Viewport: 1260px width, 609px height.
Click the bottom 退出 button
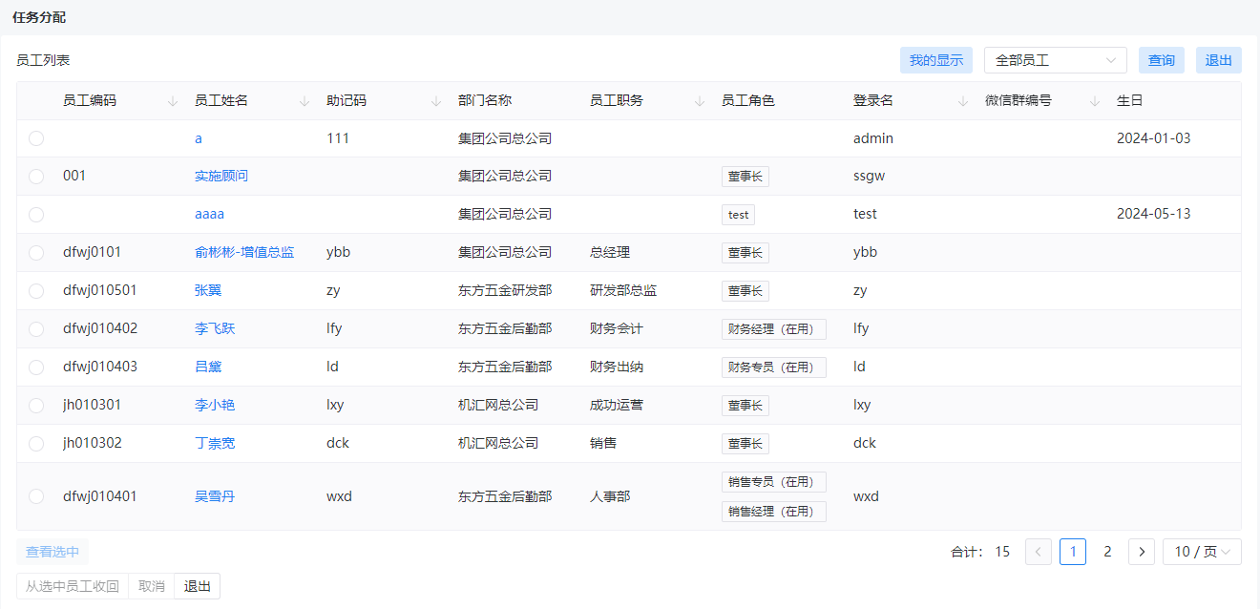[198, 586]
